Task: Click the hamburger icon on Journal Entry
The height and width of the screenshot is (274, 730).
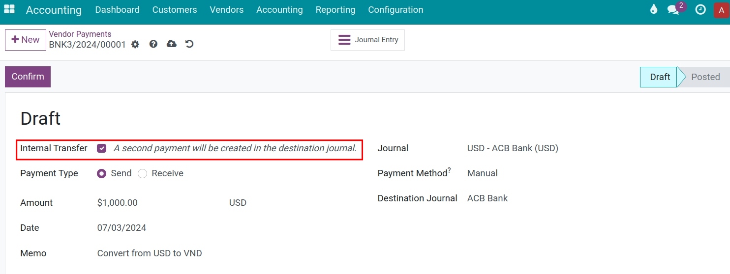Action: click(345, 40)
